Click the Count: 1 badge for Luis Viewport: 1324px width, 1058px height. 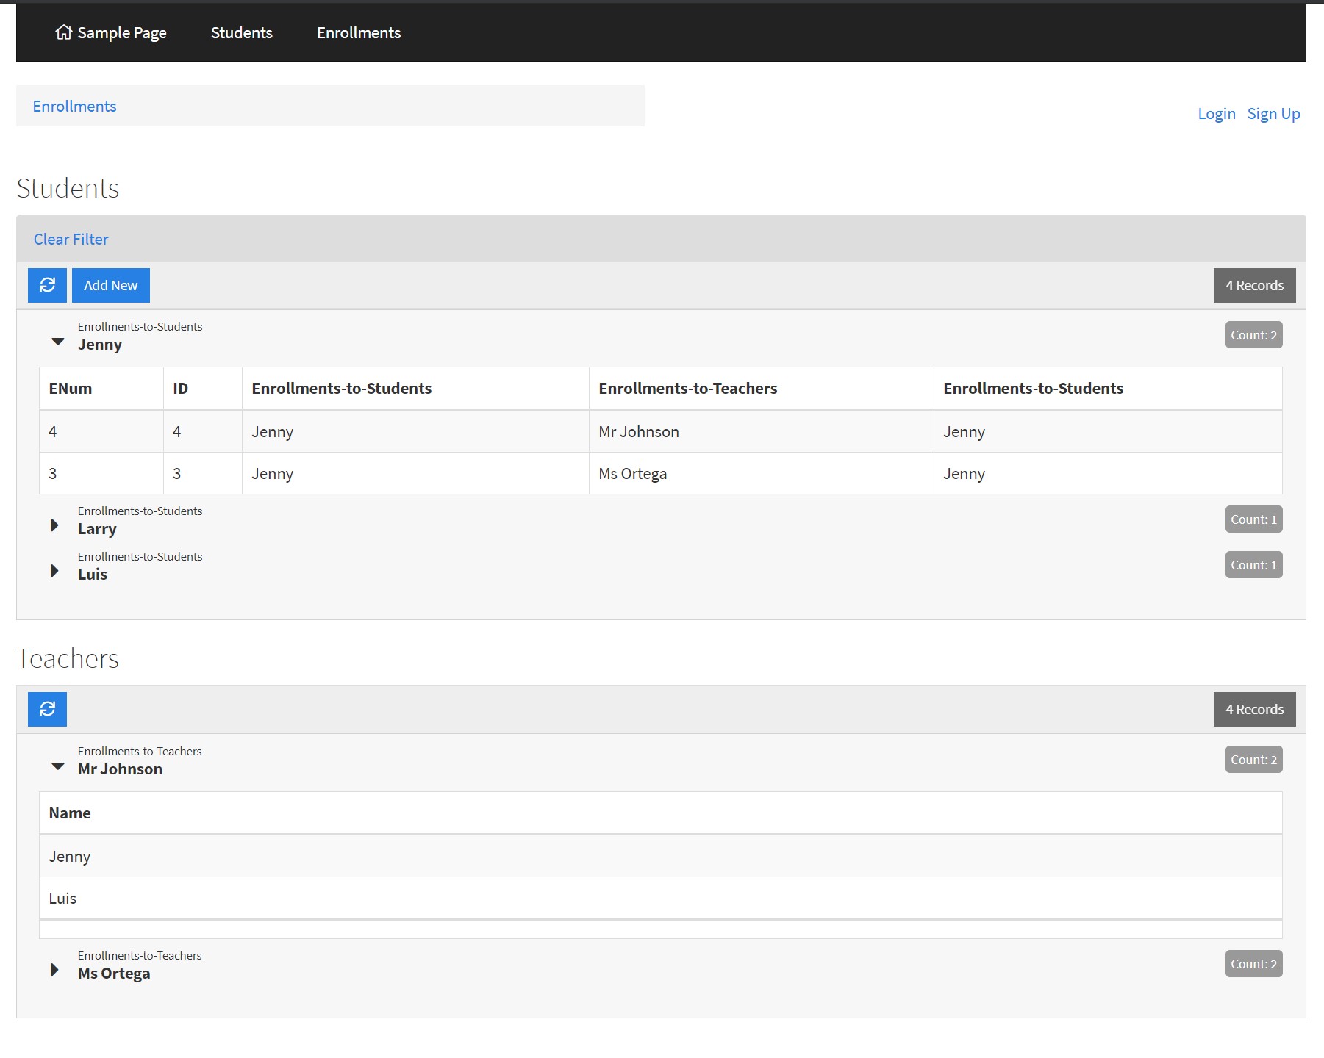click(x=1254, y=565)
